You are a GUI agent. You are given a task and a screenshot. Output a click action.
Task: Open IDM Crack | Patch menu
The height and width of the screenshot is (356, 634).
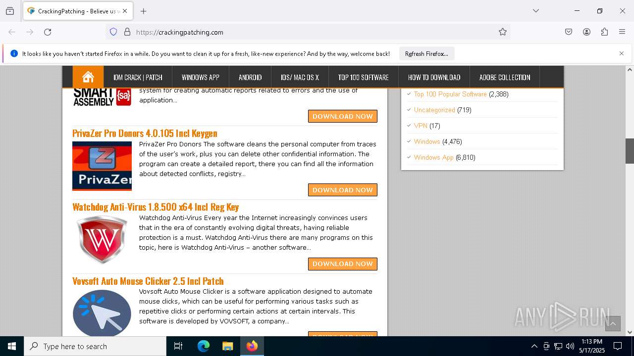(138, 77)
